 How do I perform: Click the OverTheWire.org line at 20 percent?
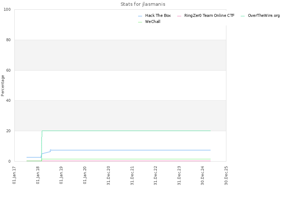coord(126,131)
